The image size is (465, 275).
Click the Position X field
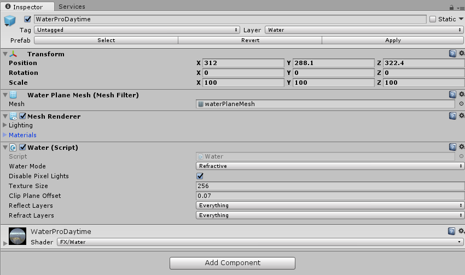pos(243,63)
